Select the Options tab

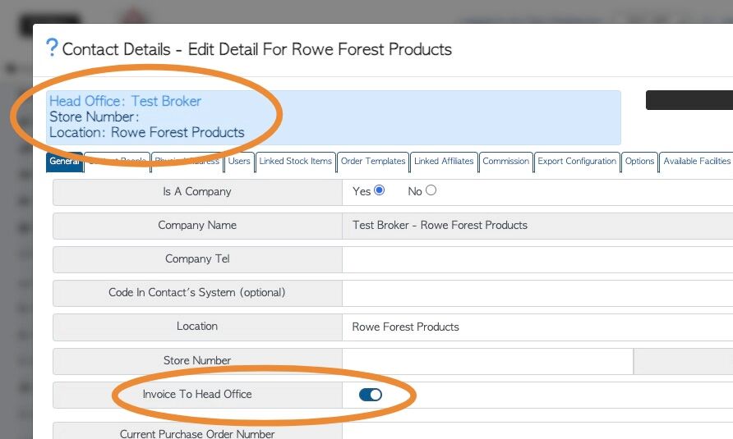(x=639, y=162)
